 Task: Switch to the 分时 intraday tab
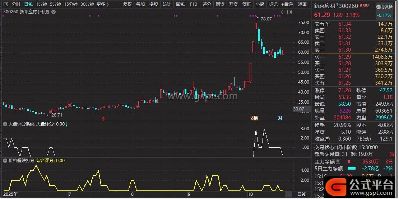(x=16, y=4)
